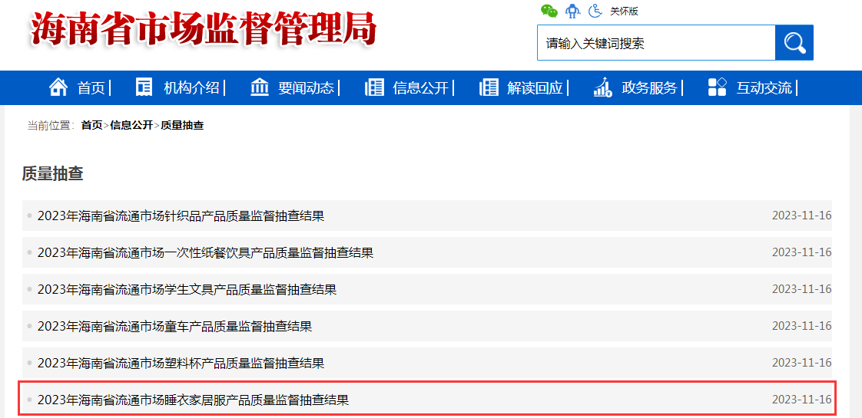Click 信息公开 in the breadcrumb
This screenshot has height=418, width=862.
point(131,126)
